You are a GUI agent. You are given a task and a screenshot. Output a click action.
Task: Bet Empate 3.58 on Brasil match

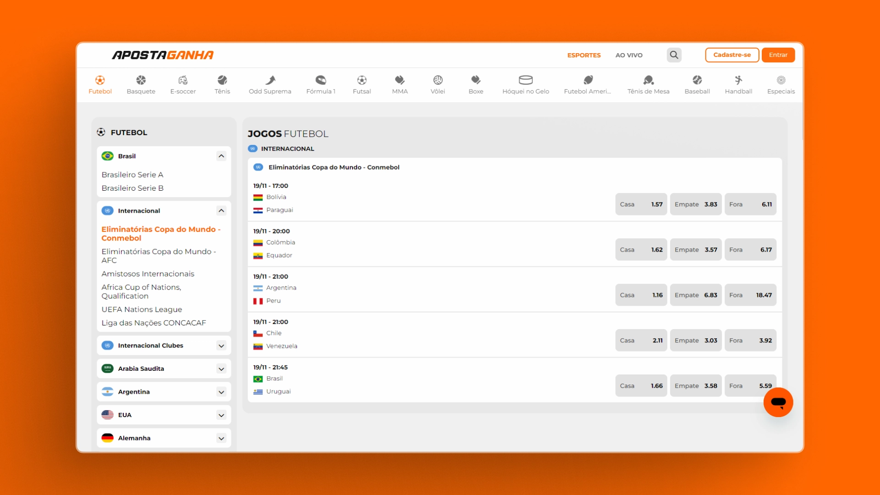(696, 386)
